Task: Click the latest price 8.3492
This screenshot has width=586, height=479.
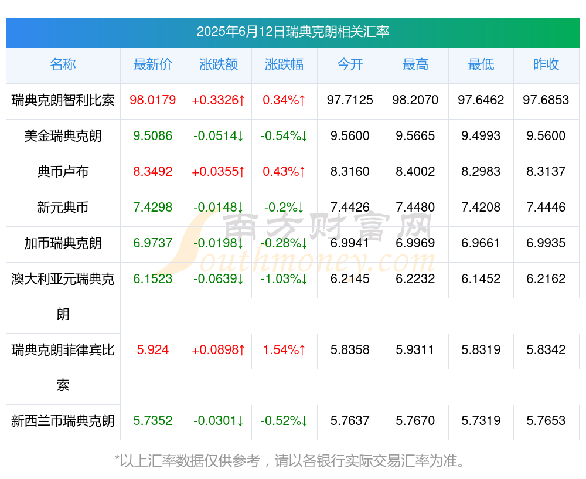Action: click(153, 172)
